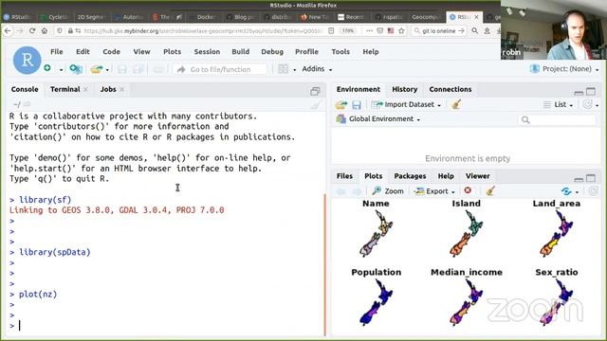The height and width of the screenshot is (341, 607).
Task: Open the List view dropdown
Action: (x=558, y=104)
